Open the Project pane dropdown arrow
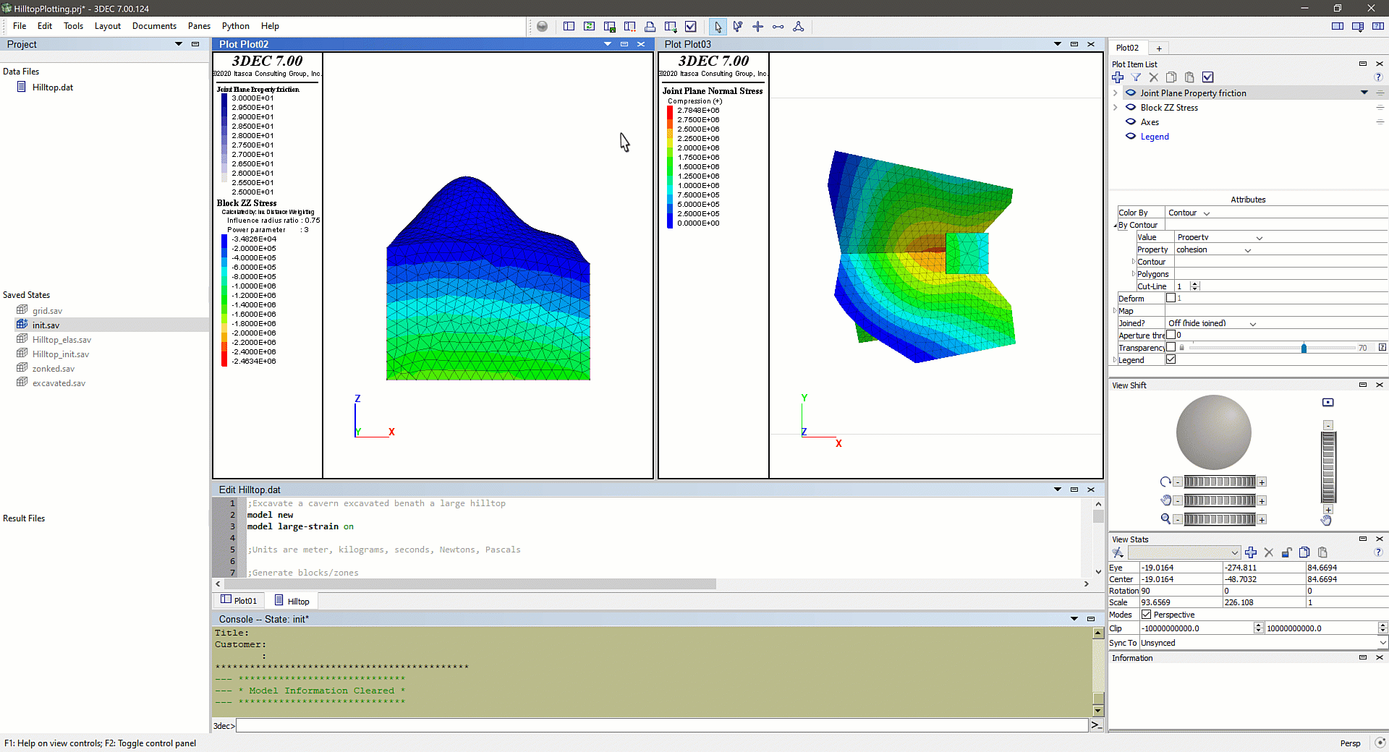The image size is (1389, 752). (x=179, y=44)
